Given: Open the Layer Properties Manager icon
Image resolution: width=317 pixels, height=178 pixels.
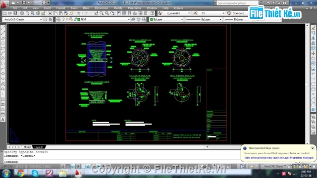Looking at the screenshot, I should (58, 19).
